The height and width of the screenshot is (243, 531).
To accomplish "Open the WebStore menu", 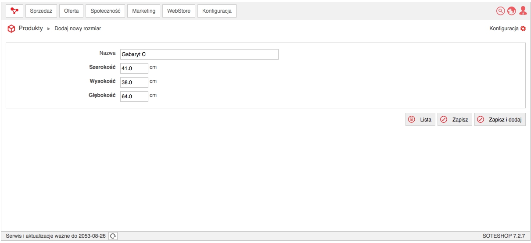I will (179, 11).
